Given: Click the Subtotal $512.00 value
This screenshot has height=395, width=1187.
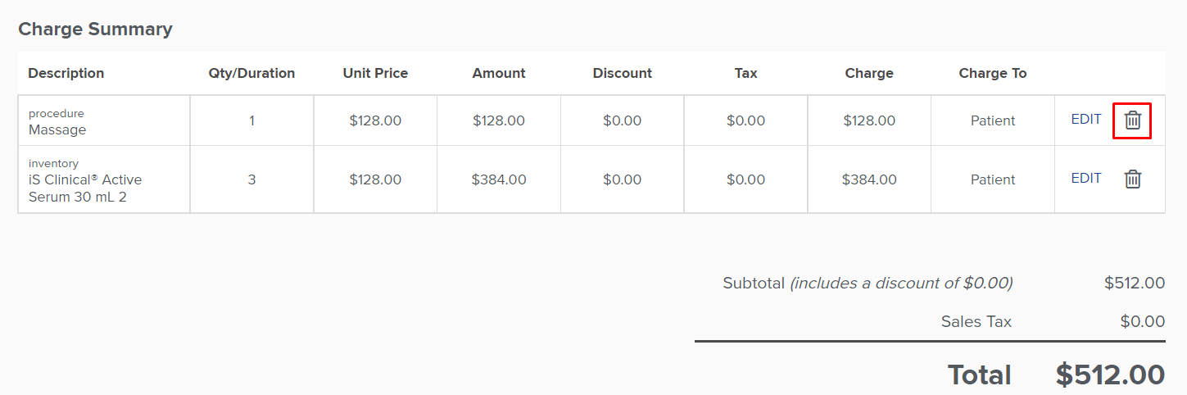Looking at the screenshot, I should pyautogui.click(x=1135, y=283).
